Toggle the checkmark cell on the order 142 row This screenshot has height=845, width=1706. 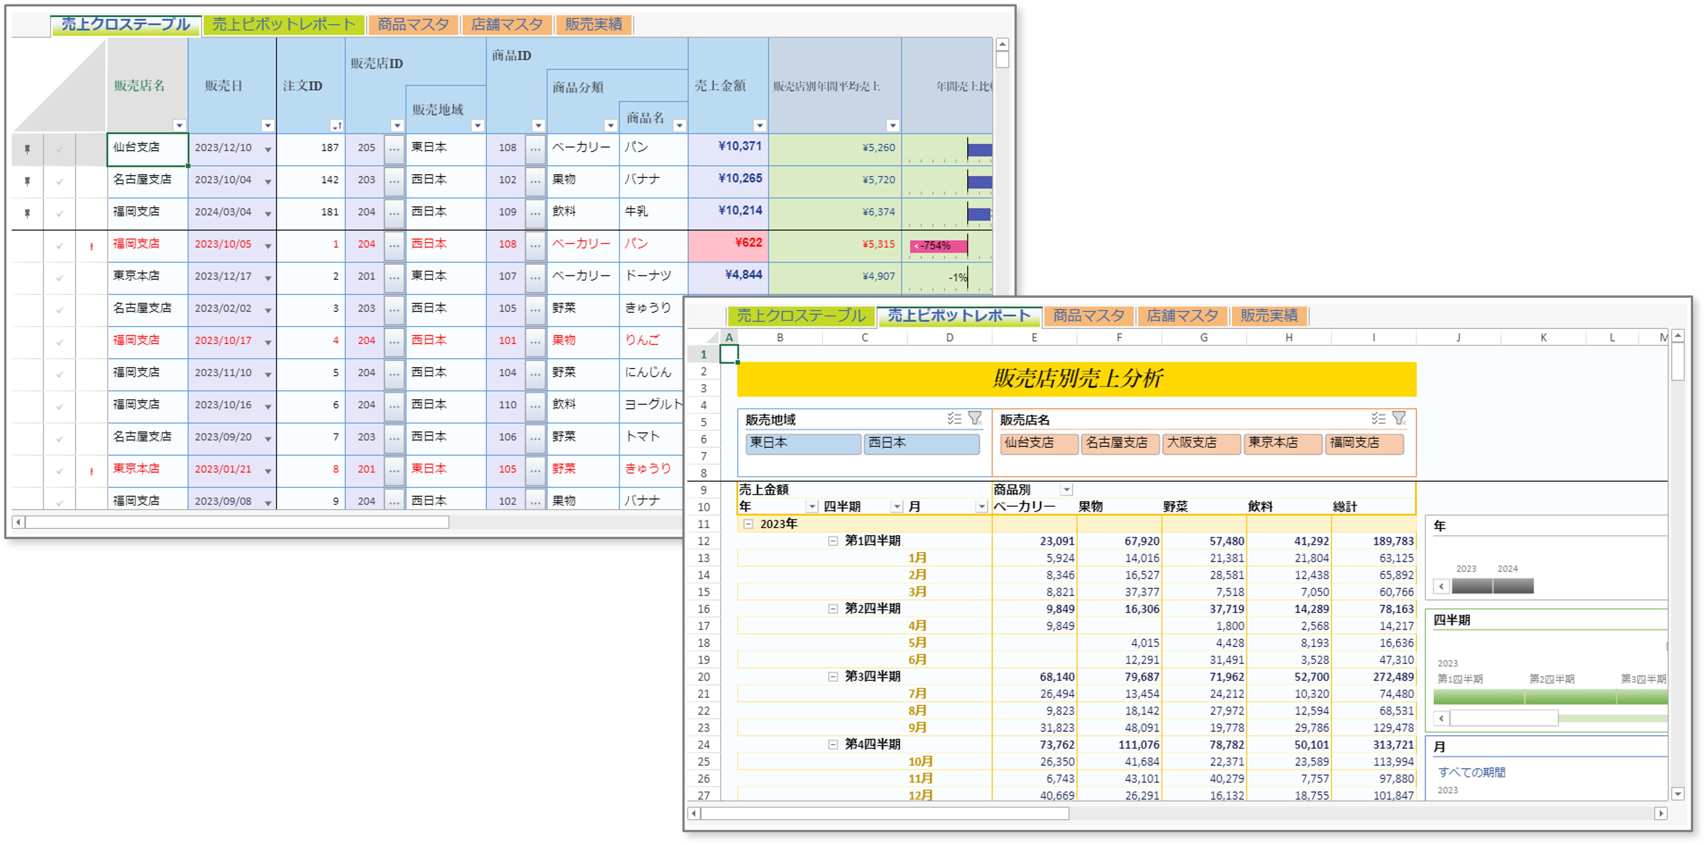[60, 181]
